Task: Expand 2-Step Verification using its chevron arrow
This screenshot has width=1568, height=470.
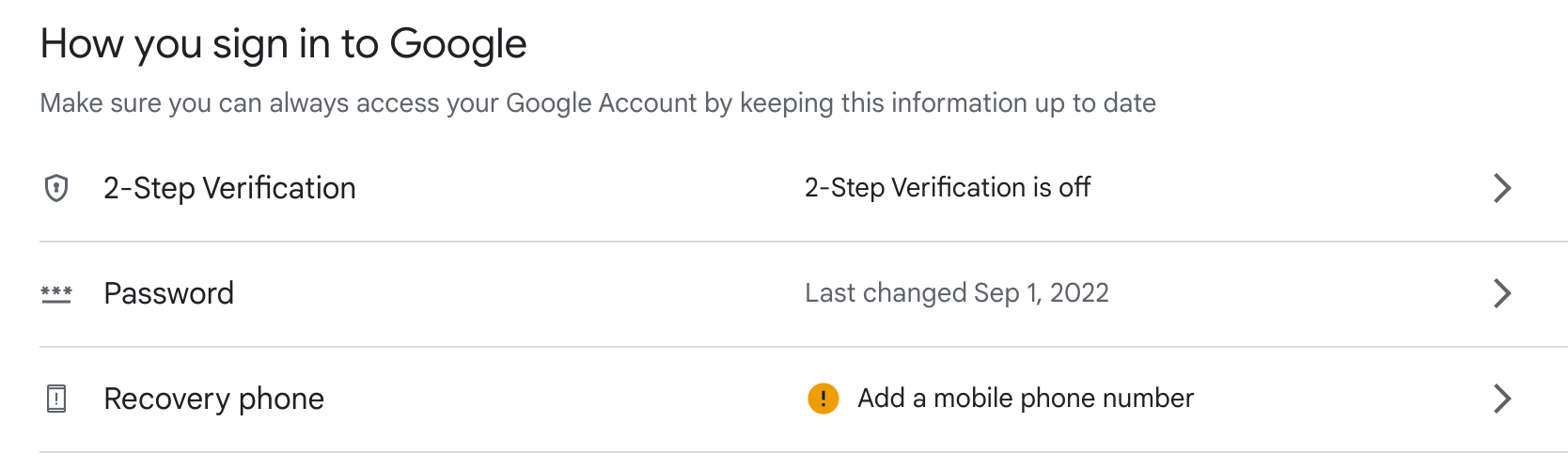Action: point(1502,188)
